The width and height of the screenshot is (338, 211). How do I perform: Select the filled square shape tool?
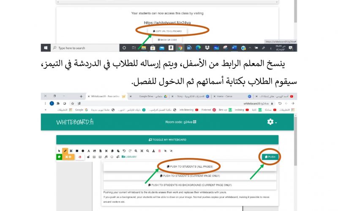point(77,151)
